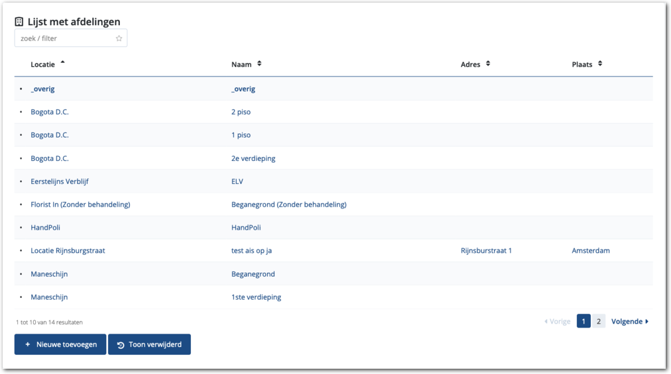Open the HandPoli location link
Viewport: 671px width, 374px height.
pyautogui.click(x=45, y=228)
